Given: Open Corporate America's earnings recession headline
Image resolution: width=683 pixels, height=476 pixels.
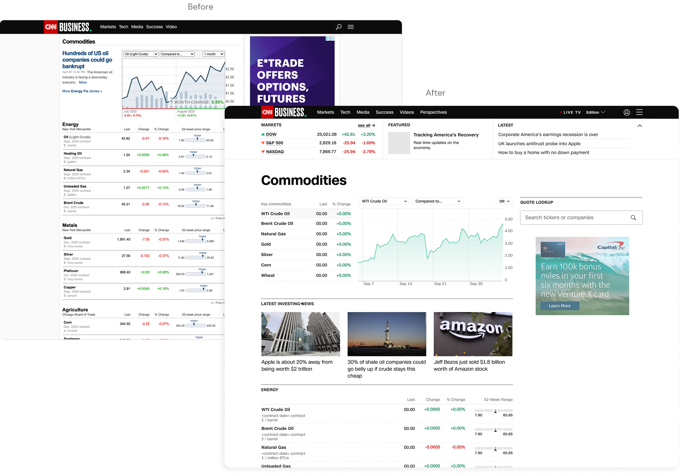Looking at the screenshot, I should [x=548, y=135].
